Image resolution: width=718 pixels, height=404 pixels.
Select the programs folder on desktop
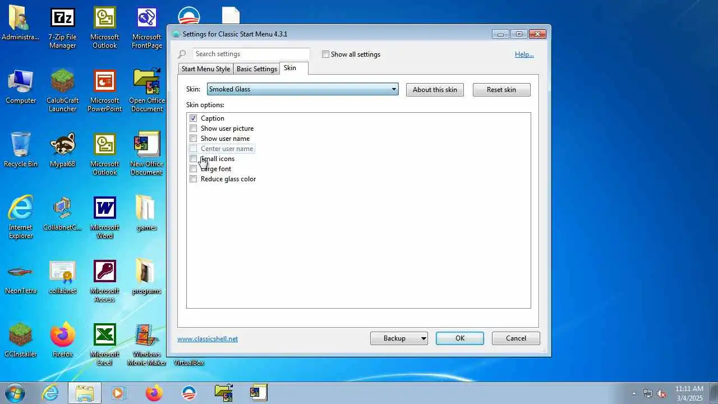tap(146, 277)
